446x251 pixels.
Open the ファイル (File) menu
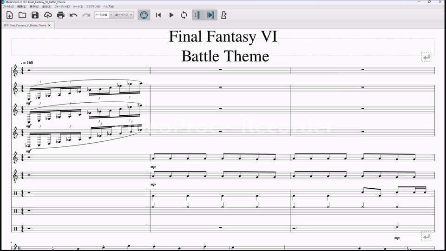(8, 6)
